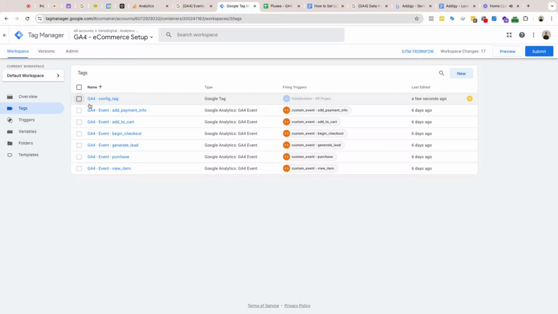Click the custom_event - purchase trigger chip
This screenshot has width=558, height=314.
pyautogui.click(x=310, y=157)
